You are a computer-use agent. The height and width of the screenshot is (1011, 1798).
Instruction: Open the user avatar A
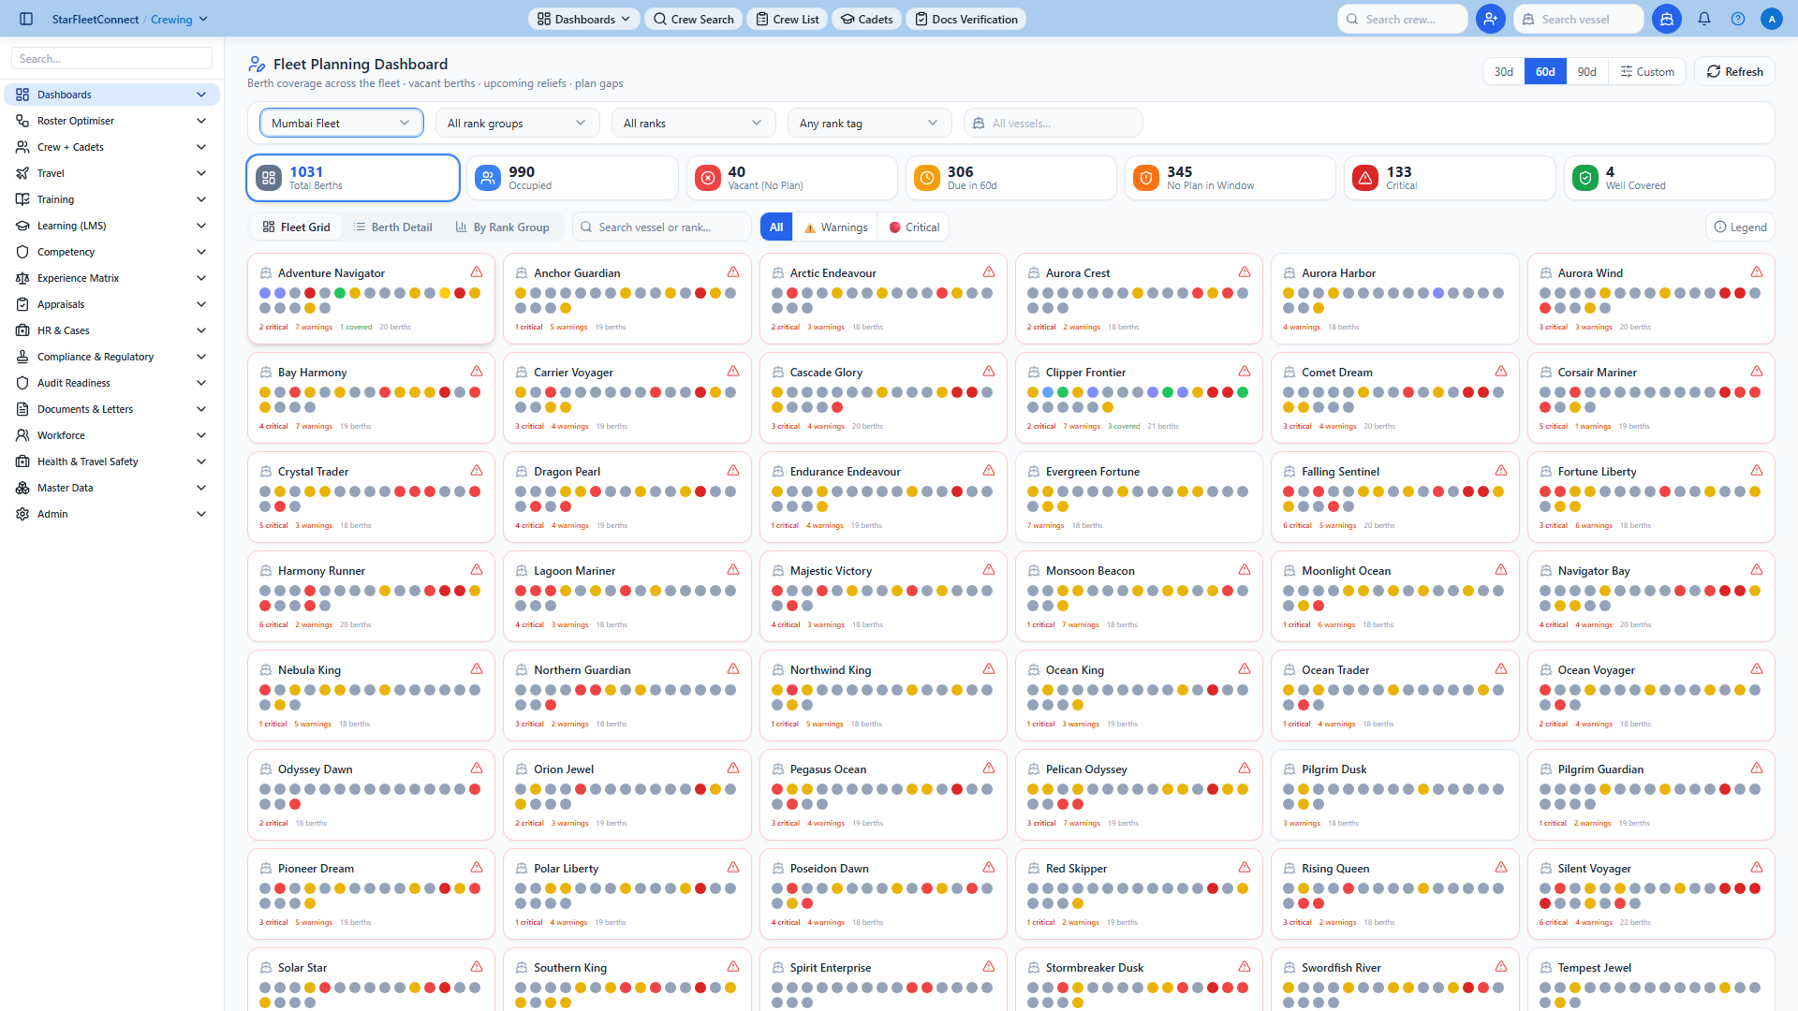[1771, 19]
